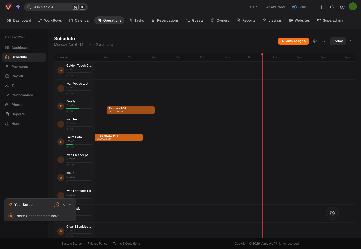
Task: Dismiss the Your Setup panel
Action: pos(64,205)
